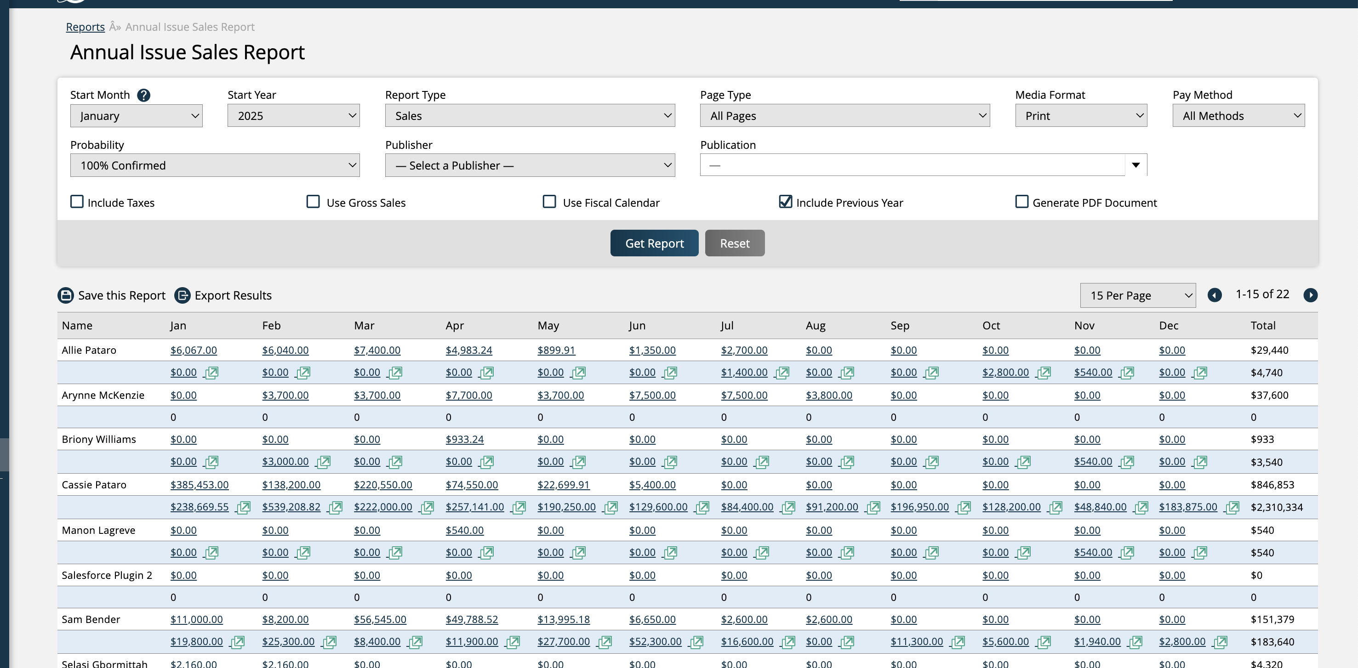Click the Reports breadcrumb link

pos(86,27)
